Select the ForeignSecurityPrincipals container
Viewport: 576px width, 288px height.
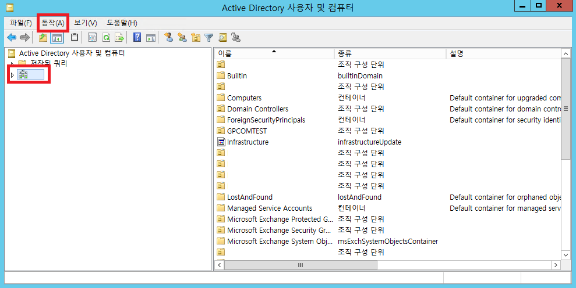click(x=266, y=120)
